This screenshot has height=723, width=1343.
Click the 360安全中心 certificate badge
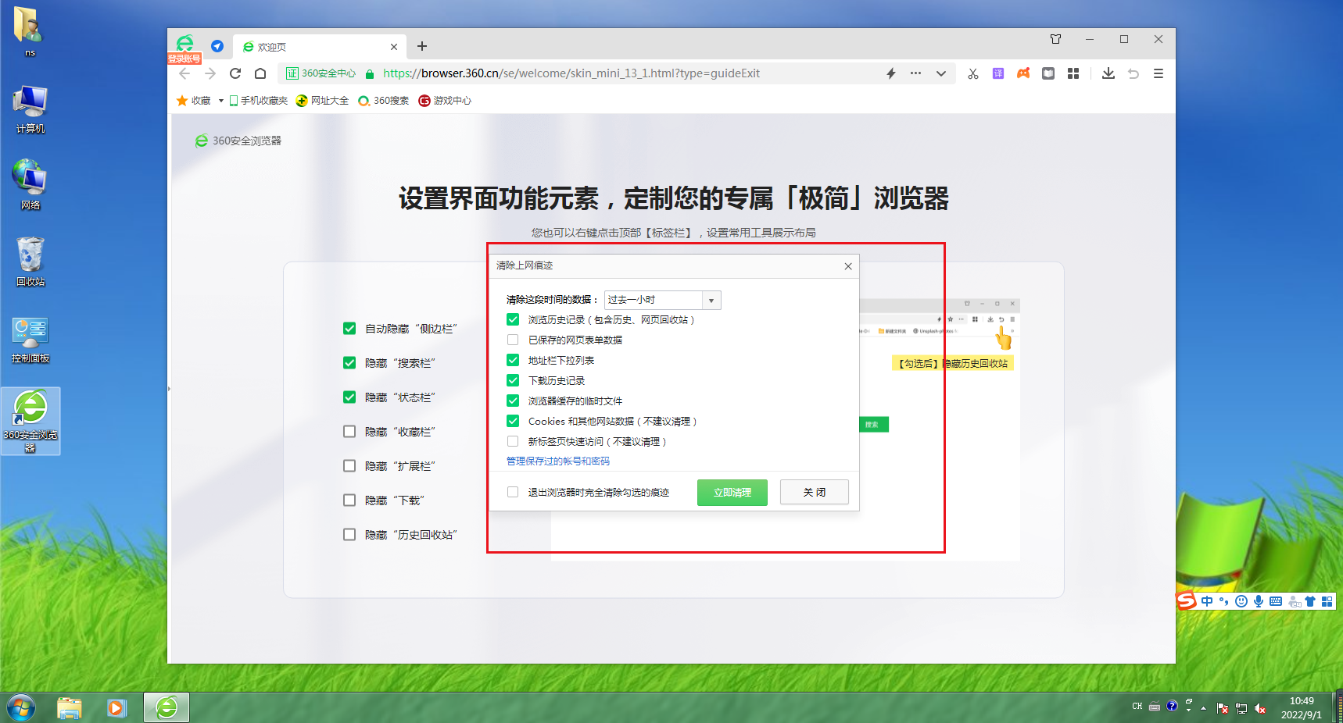[321, 73]
